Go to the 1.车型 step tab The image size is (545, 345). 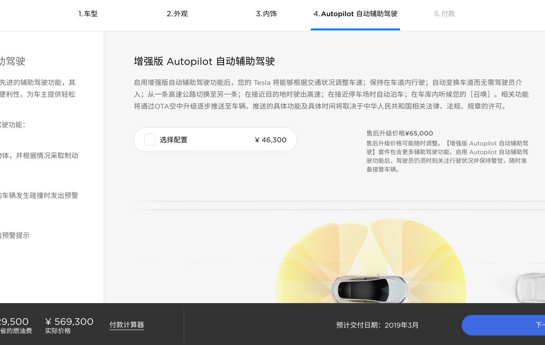point(88,14)
